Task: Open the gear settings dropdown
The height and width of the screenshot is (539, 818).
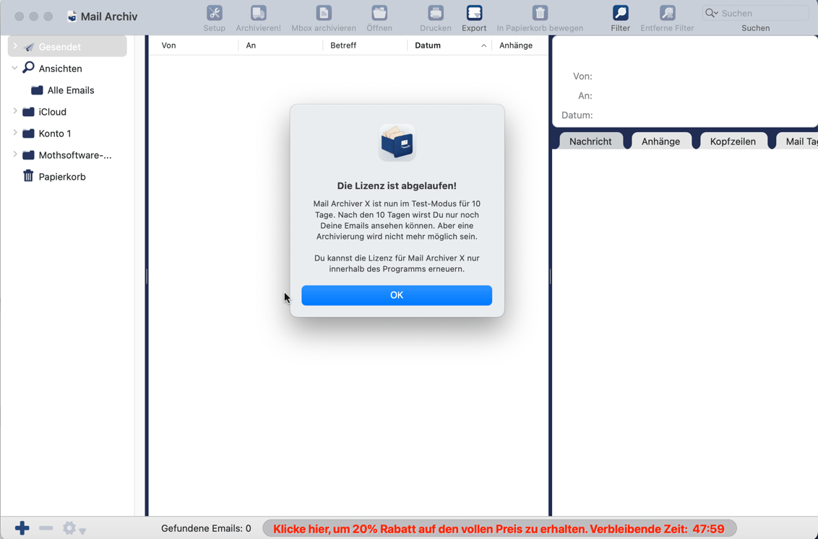Action: click(73, 528)
